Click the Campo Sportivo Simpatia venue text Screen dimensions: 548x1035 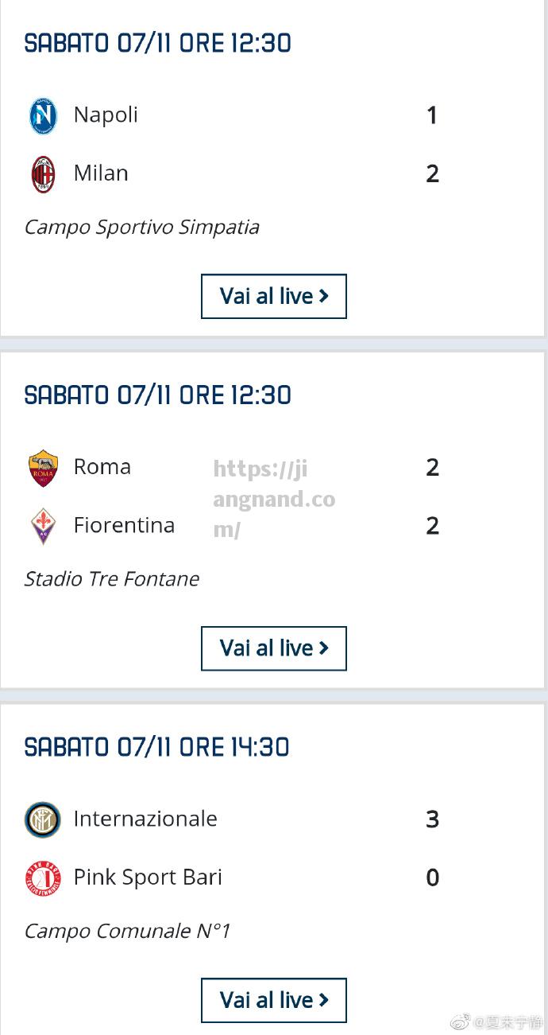[142, 228]
